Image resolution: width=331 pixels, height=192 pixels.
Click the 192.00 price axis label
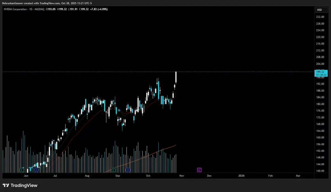(320, 84)
